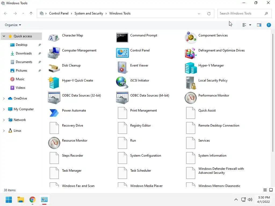Image resolution: width=275 pixels, height=206 pixels.
Task: Open the recent locations dropdown arrow
Action: click(x=23, y=13)
